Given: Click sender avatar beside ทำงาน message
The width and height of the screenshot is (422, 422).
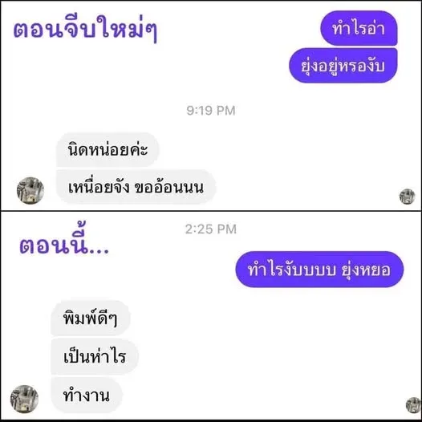Looking at the screenshot, I should click(24, 399).
